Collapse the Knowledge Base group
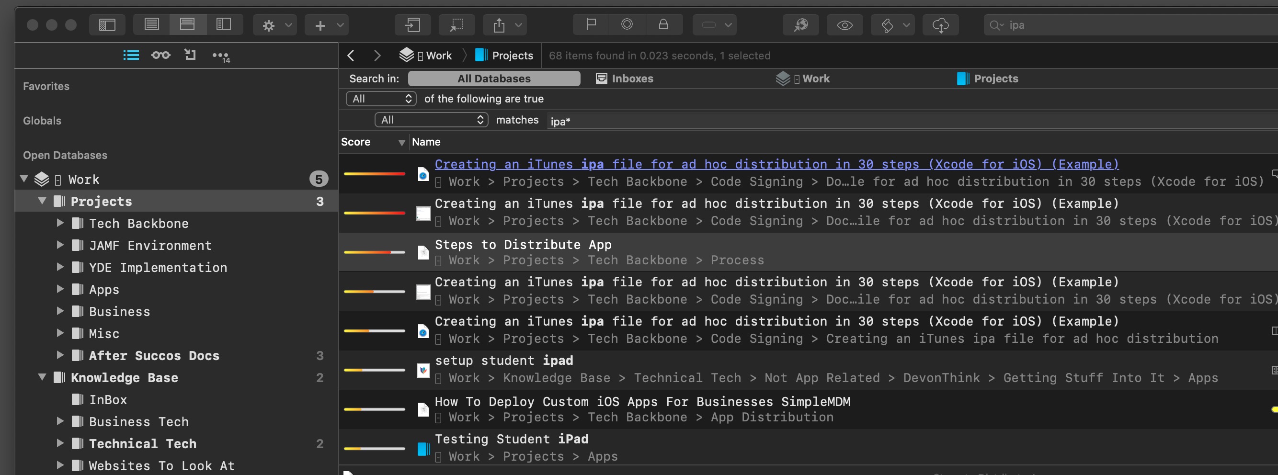The image size is (1278, 475). pyautogui.click(x=42, y=377)
